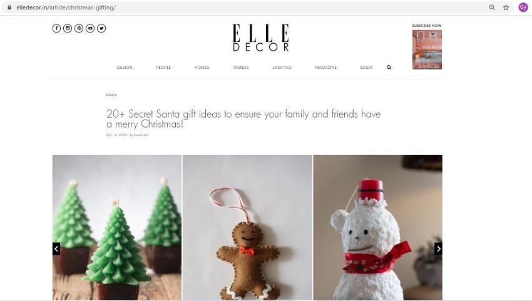Open the Facebook social icon
The image size is (532, 301).
[x=56, y=29]
